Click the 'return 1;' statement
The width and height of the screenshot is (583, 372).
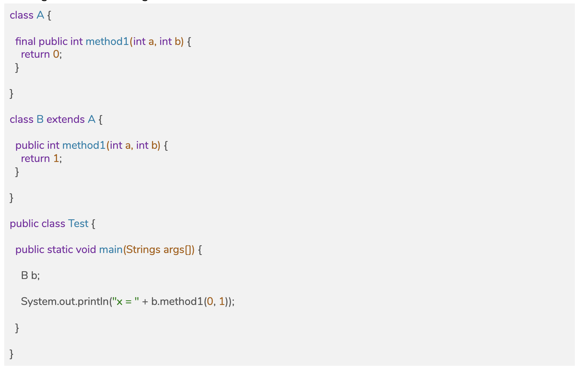coord(41,158)
